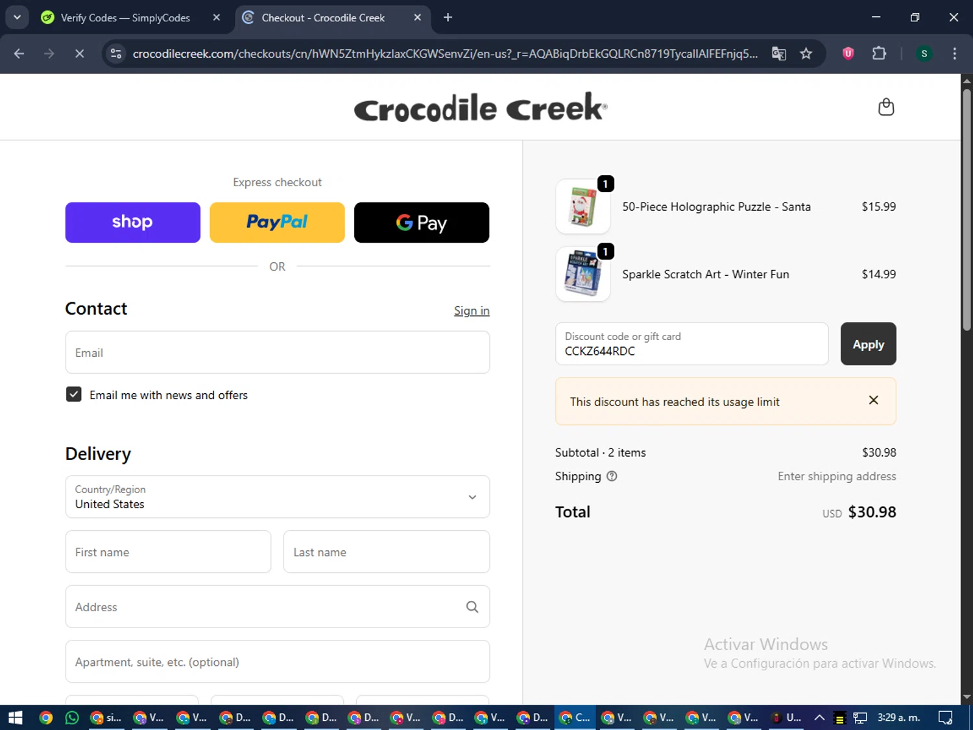Close the Verify Codes SimplyCodes tab

pyautogui.click(x=217, y=18)
